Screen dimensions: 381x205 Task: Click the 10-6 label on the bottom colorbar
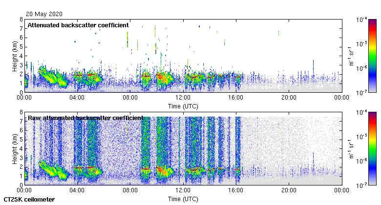pyautogui.click(x=361, y=161)
